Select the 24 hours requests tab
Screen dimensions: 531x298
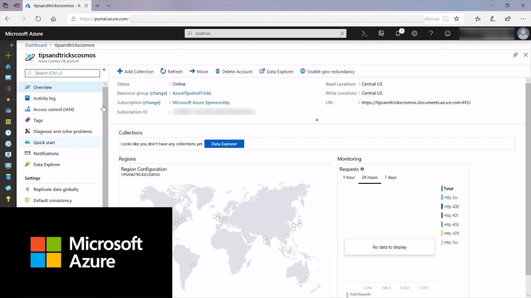pos(370,177)
